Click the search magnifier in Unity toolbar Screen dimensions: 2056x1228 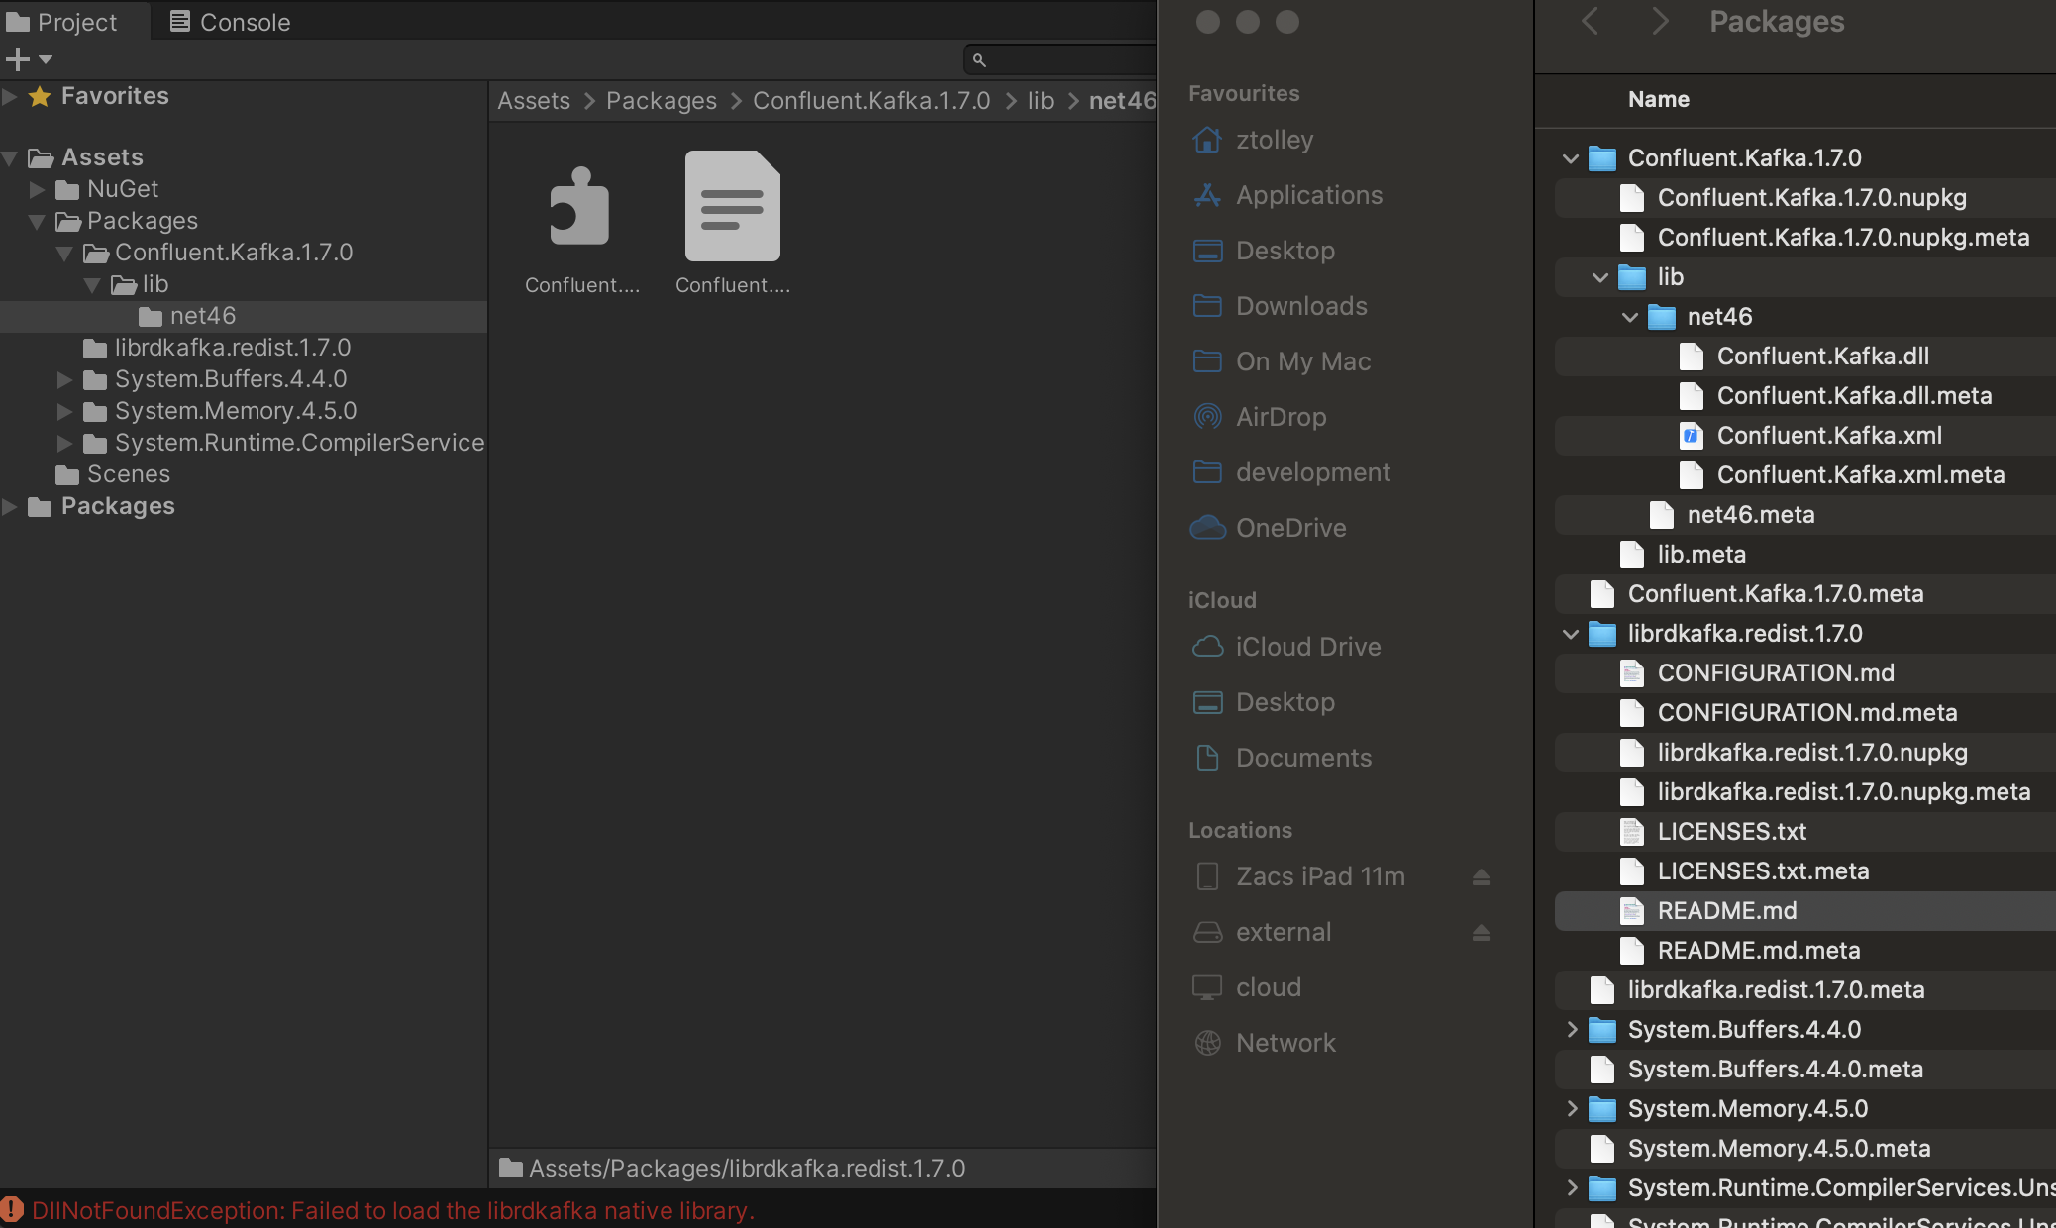(978, 59)
